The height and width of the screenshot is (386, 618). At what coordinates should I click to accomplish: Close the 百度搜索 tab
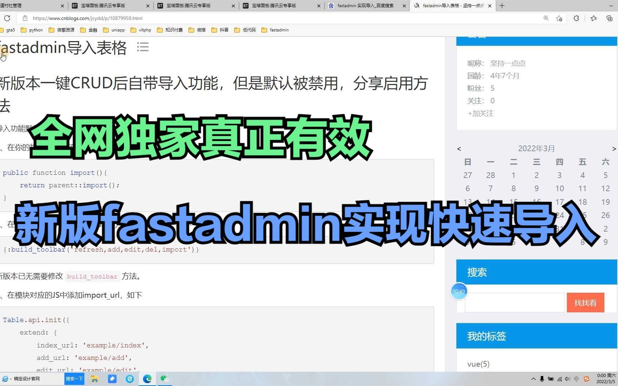(x=404, y=6)
